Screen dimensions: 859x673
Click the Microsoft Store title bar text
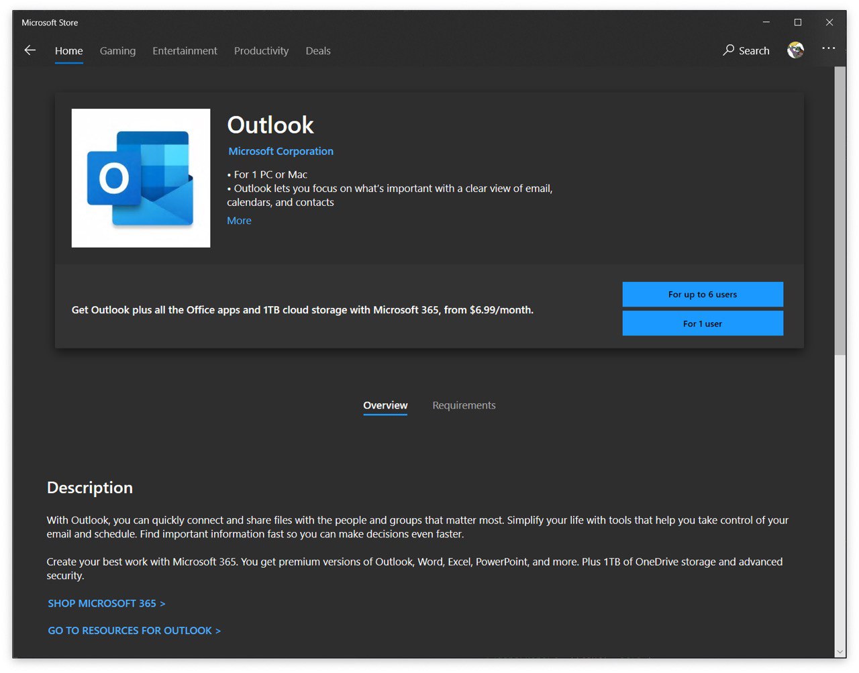[50, 23]
